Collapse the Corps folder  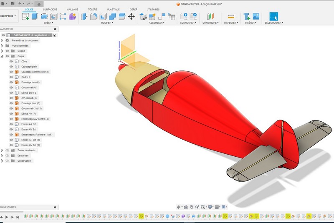2,56
